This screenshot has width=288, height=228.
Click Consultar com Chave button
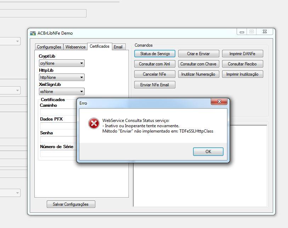pyautogui.click(x=198, y=64)
